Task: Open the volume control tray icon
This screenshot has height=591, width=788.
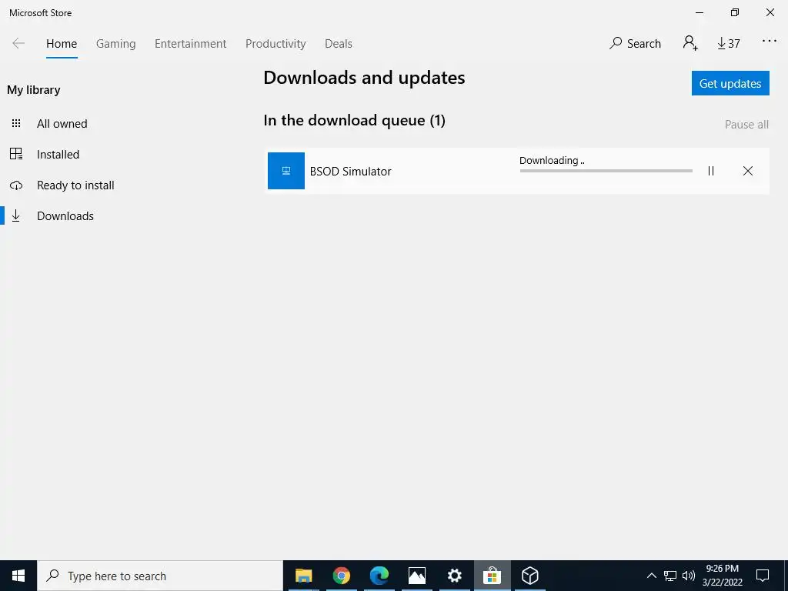Action: pos(689,576)
